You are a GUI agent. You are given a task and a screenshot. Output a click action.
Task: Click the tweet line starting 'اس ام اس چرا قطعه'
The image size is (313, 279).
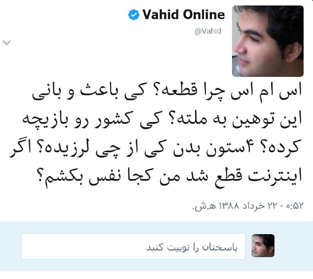pyautogui.click(x=167, y=92)
